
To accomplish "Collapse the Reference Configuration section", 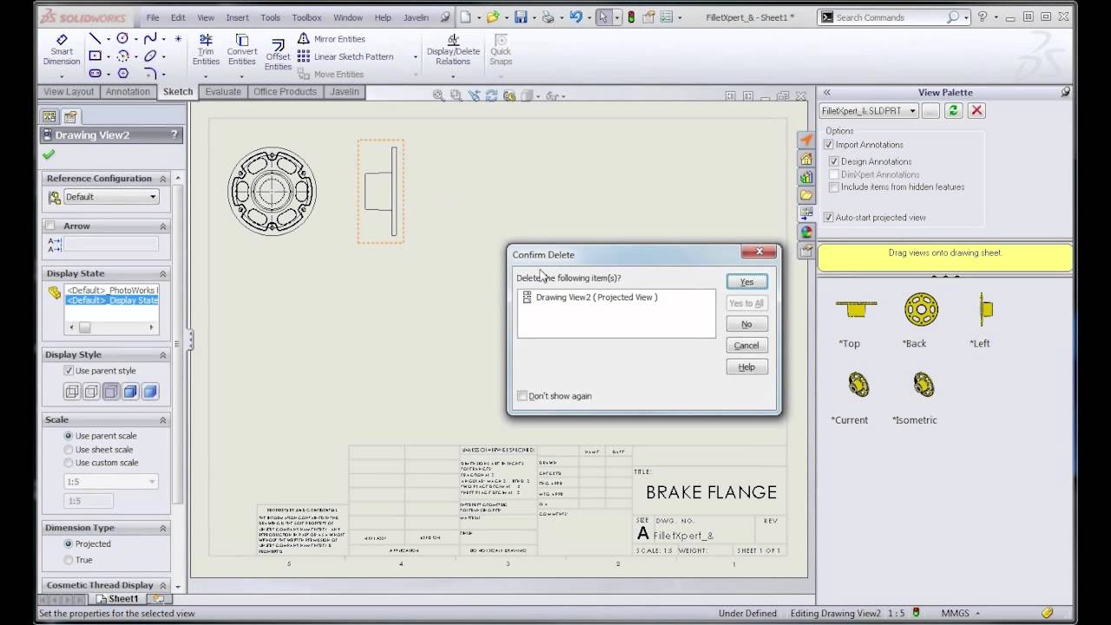I will [162, 179].
